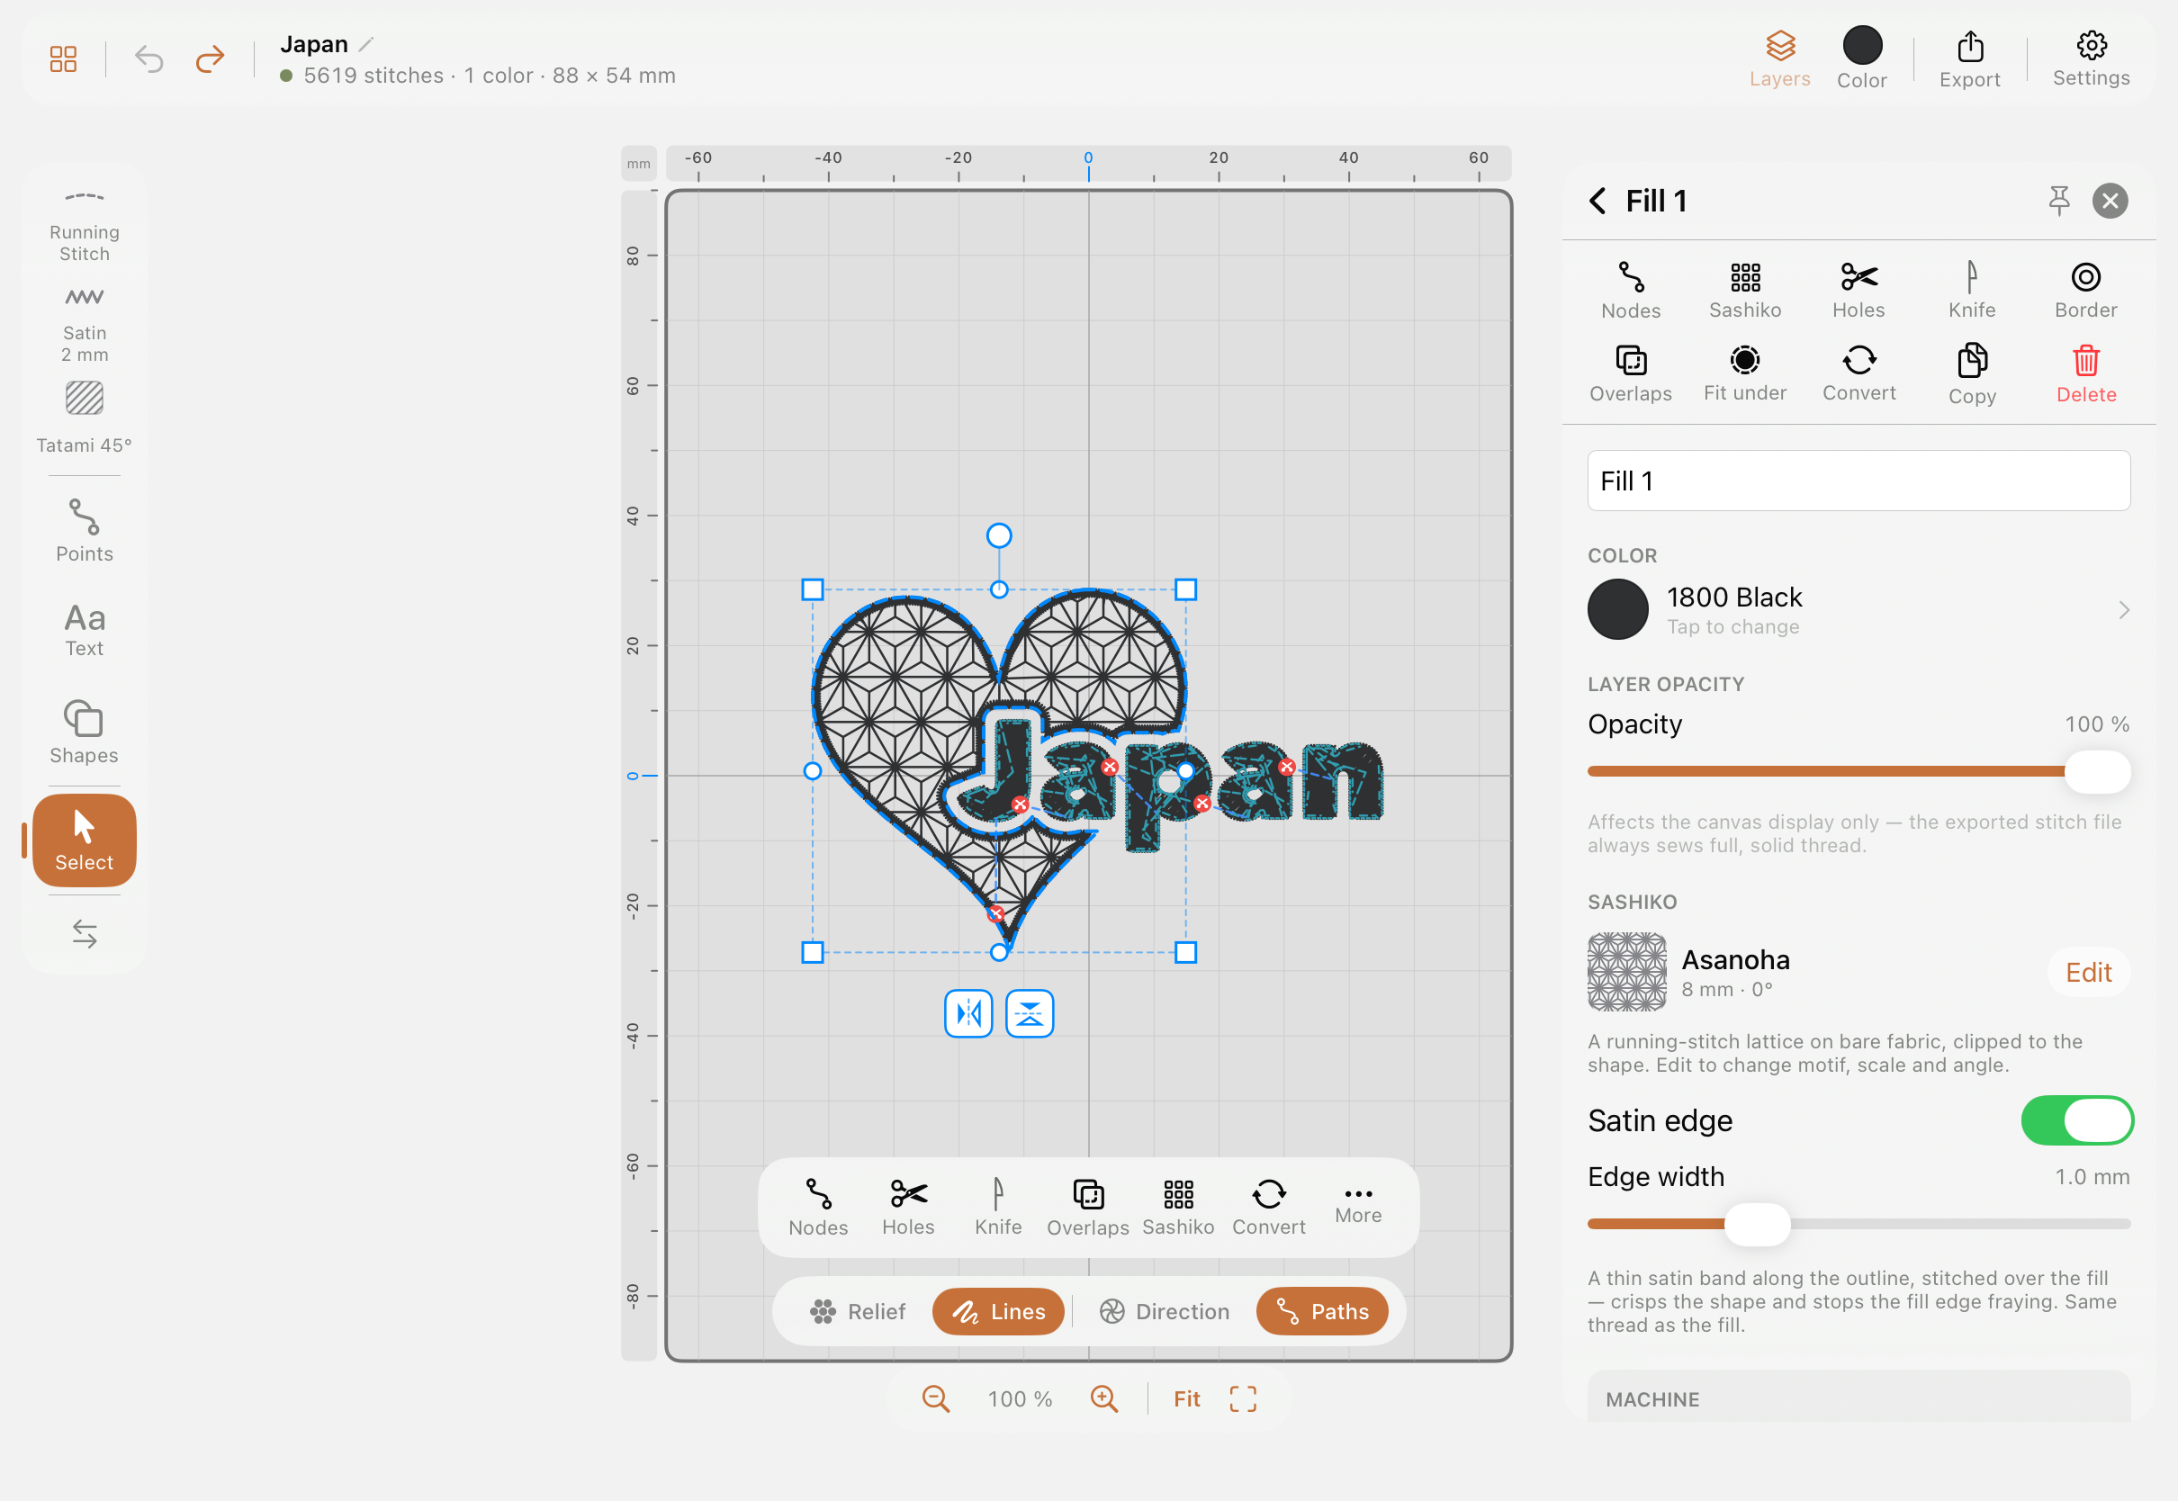Screen dimensions: 2178x1501
Task: Click Sashiko in the canvas toolbar
Action: pos(1177,1207)
